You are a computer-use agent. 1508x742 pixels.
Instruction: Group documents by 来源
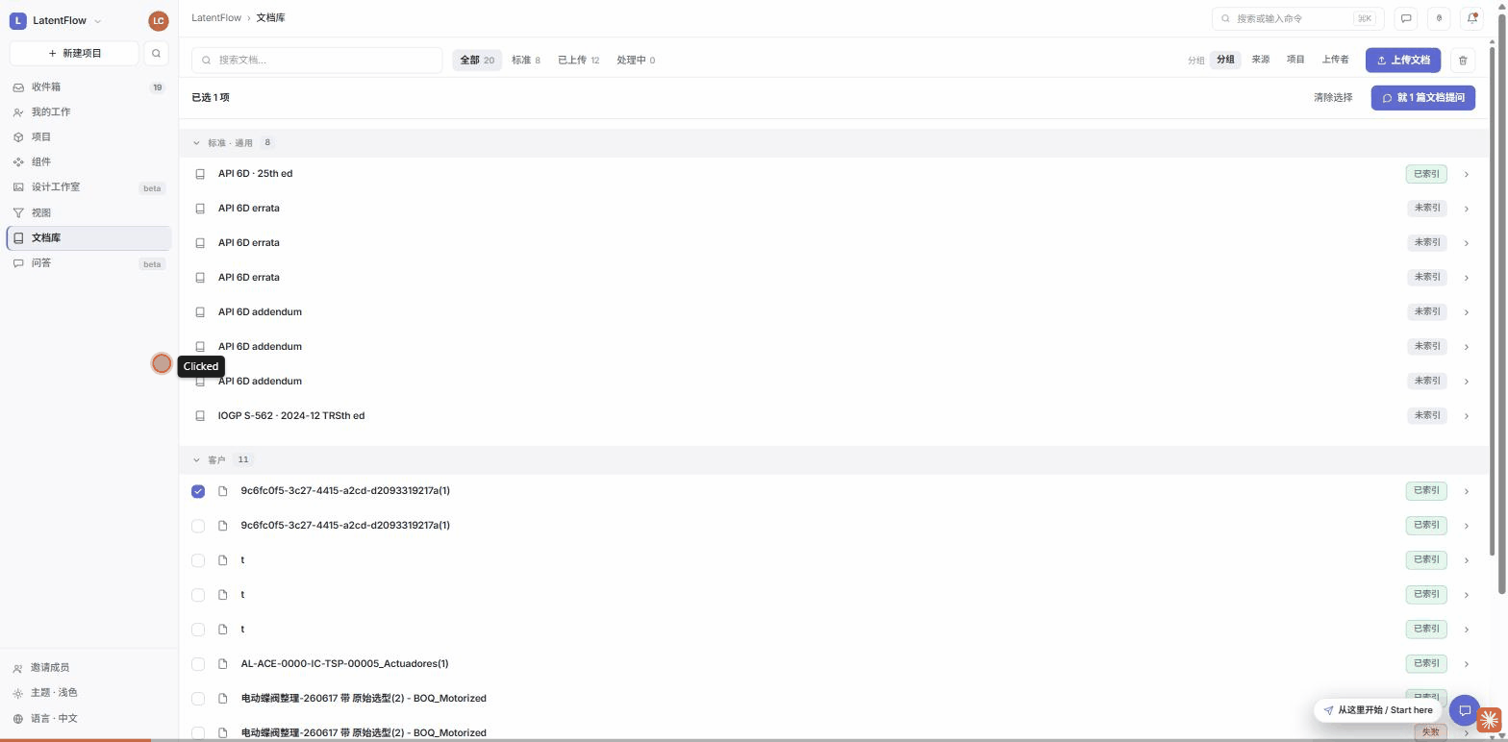pos(1260,60)
